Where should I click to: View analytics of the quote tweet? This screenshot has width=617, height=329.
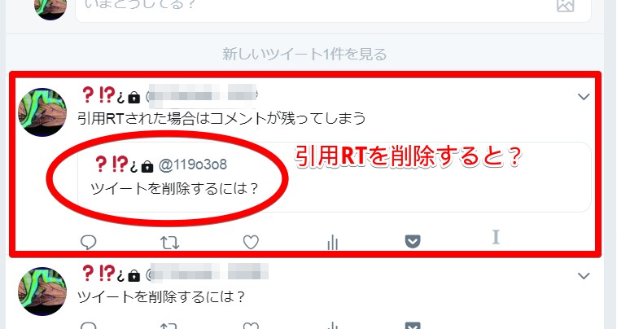332,243
